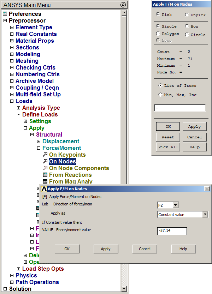Viewport: 212px width, 294px height.
Task: Click the force/moment value input field
Action: pyautogui.click(x=172, y=231)
